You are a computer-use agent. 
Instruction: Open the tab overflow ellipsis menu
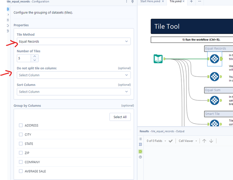point(199,1)
